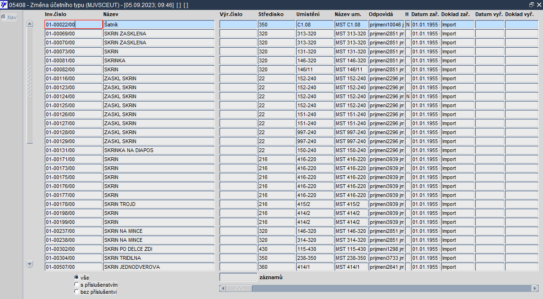This screenshot has width=543, height=299.
Task: Click the vertical scrollbar up arrow
Action: 30,24
